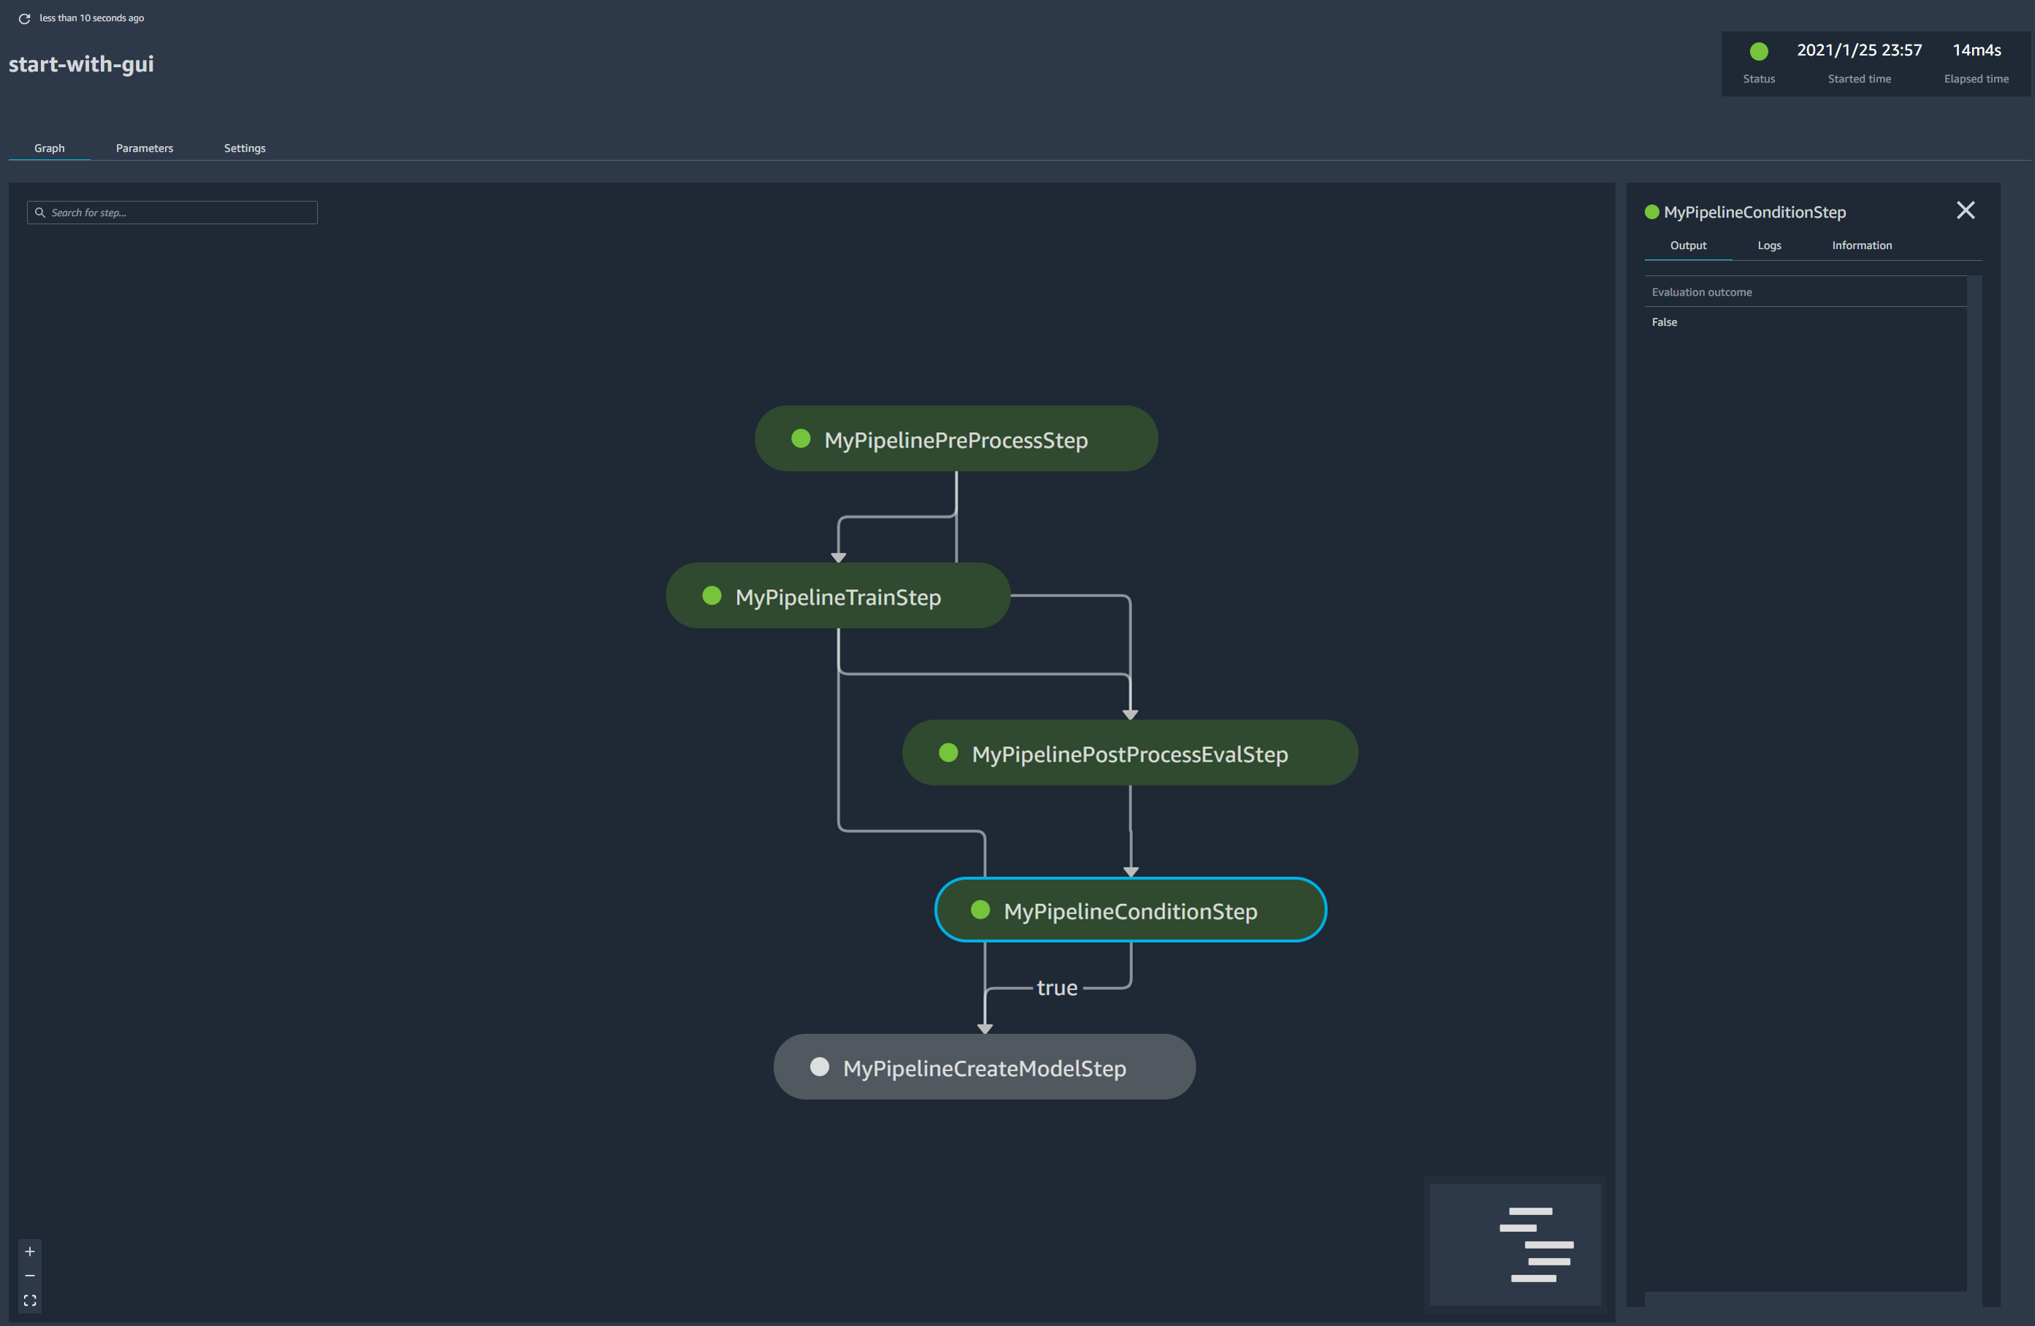Image resolution: width=2035 pixels, height=1326 pixels.
Task: Close the MyPipelineConditionStep details panel
Action: coord(1965,210)
